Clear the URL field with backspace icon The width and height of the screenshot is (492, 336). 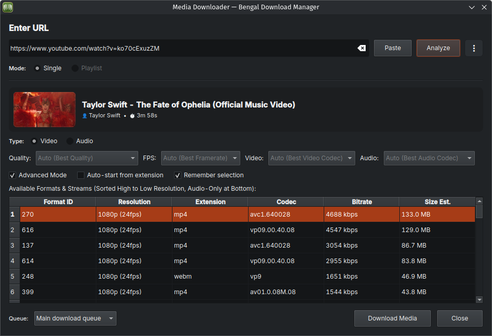click(x=361, y=48)
